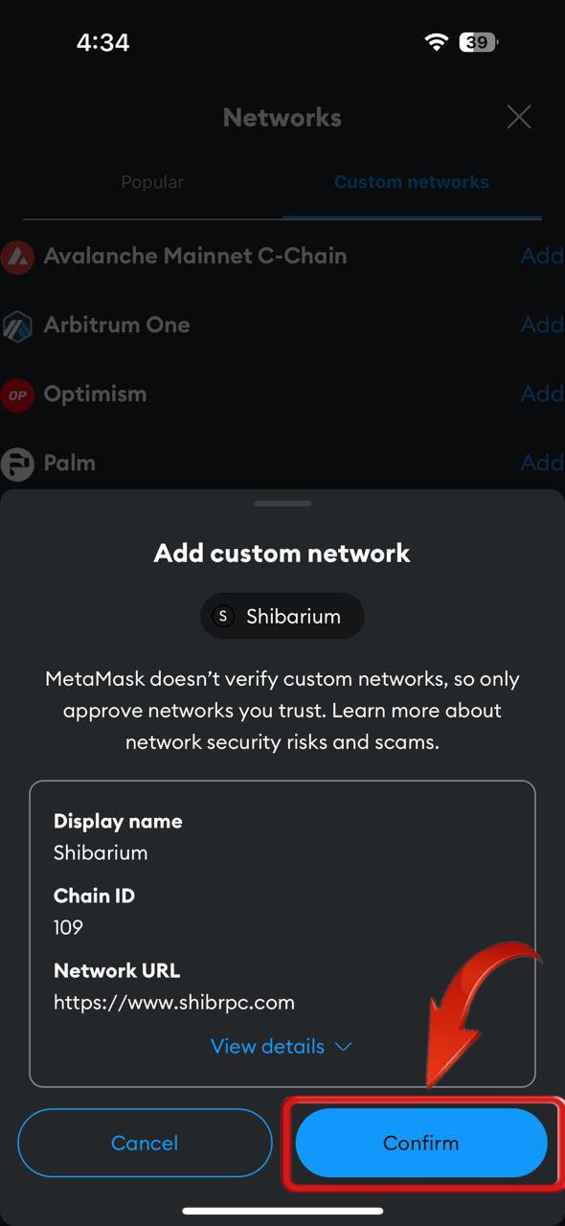Tap the Palm network icon
The height and width of the screenshot is (1226, 565).
click(x=17, y=464)
